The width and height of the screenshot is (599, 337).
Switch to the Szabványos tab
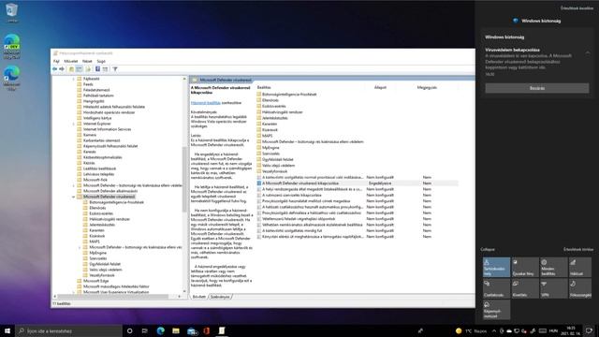(221, 297)
